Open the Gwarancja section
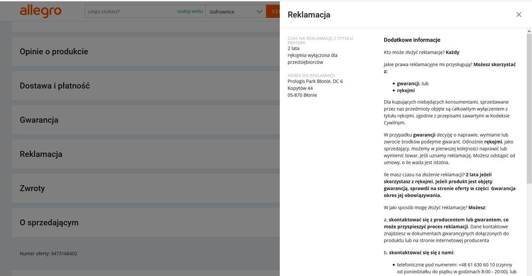Screen dimensions: 532x276 click(39, 120)
